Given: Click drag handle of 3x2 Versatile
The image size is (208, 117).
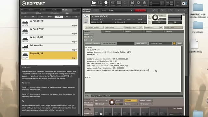Looking at the screenshot, I should click(74, 50).
